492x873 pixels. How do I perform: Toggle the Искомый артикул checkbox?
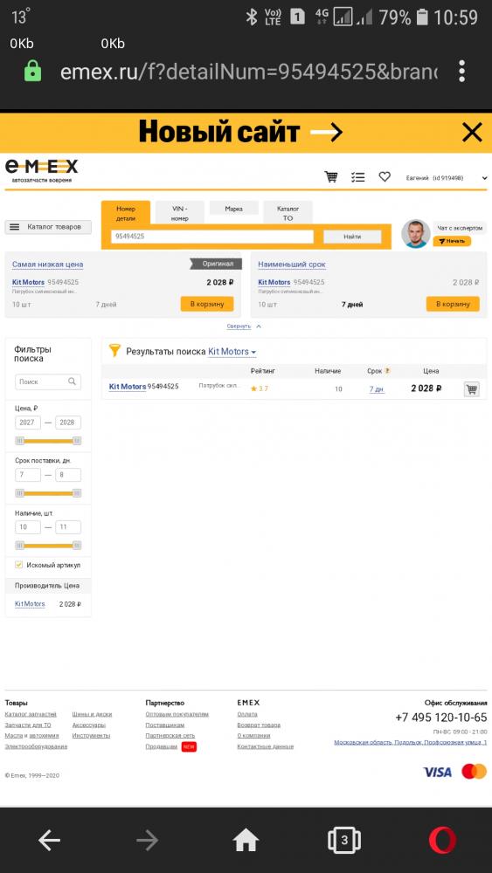[x=19, y=565]
